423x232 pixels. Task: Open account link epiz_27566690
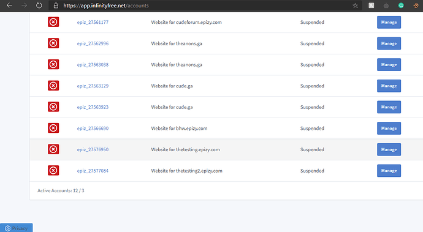(93, 129)
